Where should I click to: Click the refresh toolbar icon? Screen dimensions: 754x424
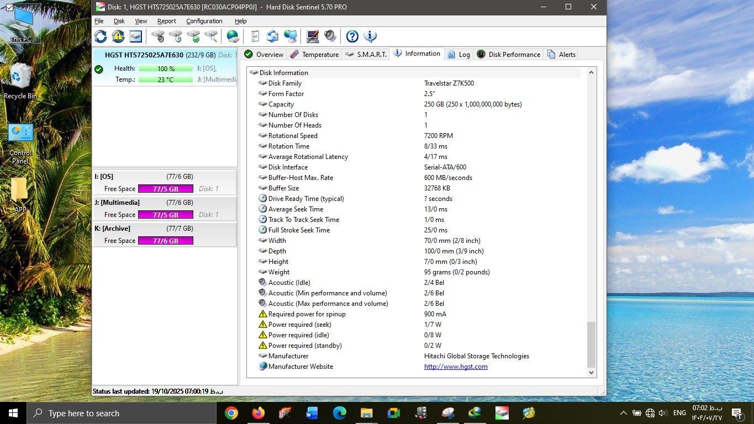pos(101,36)
